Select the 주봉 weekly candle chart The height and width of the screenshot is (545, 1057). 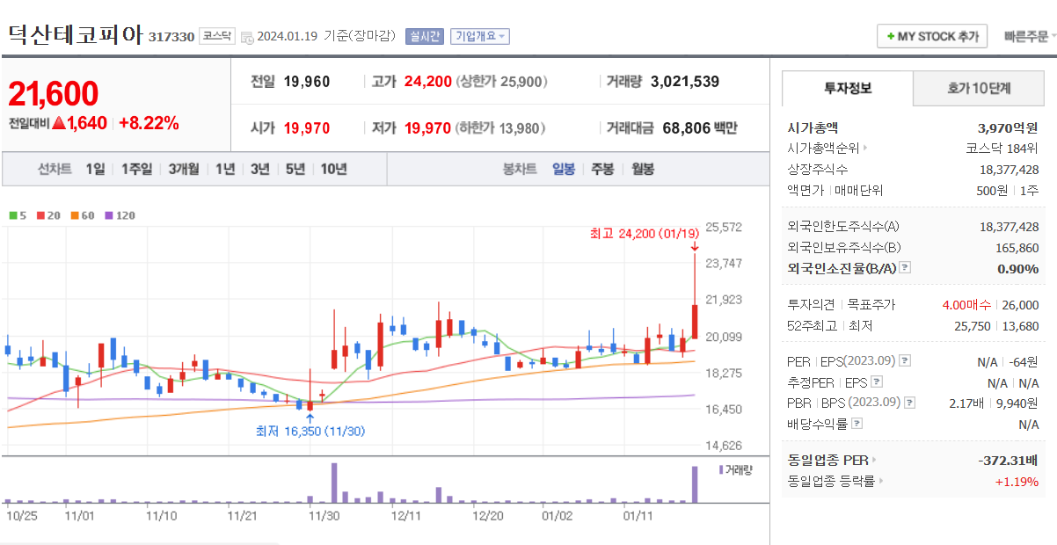pos(602,169)
